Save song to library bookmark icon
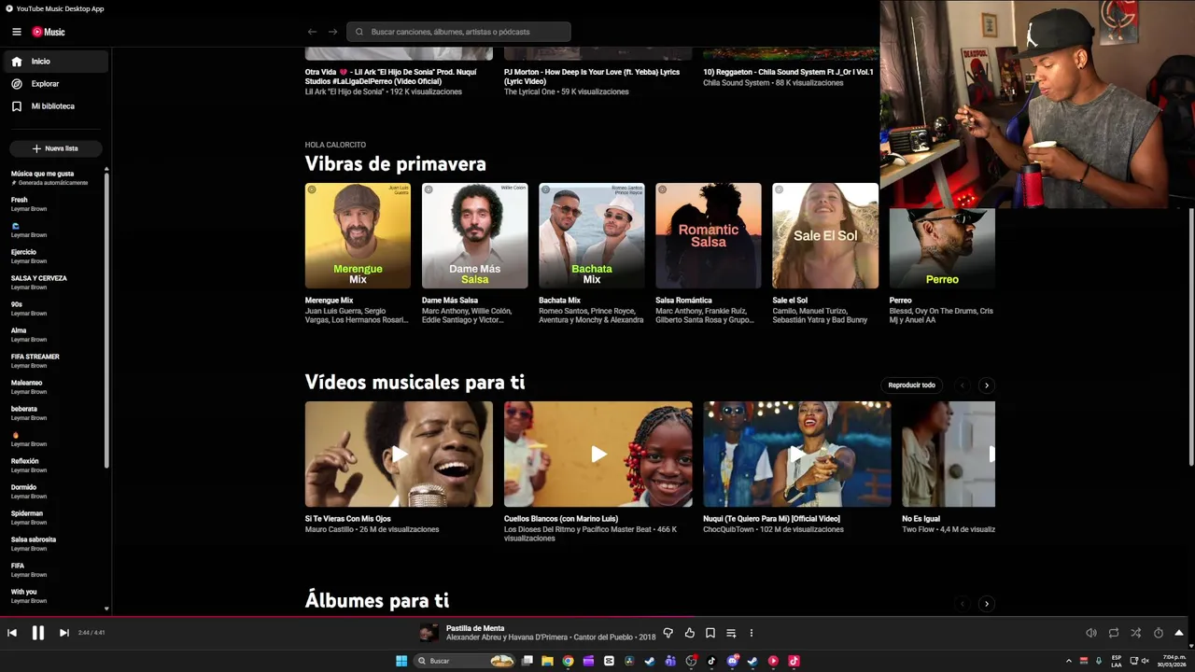The width and height of the screenshot is (1195, 672). [x=710, y=633]
